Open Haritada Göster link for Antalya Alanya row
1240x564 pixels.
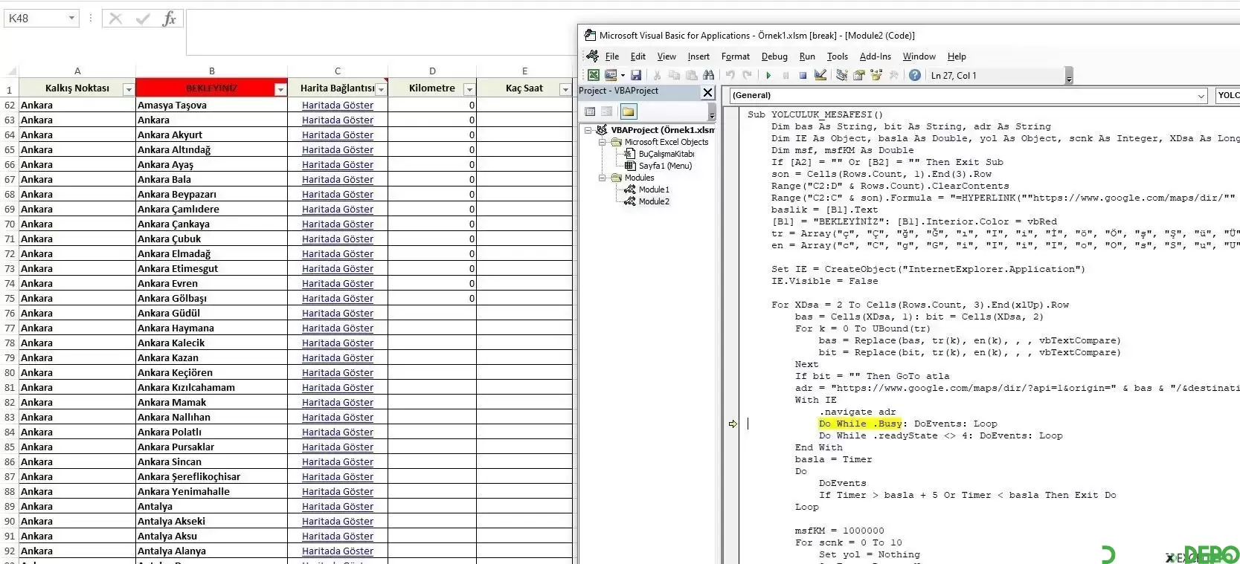tap(338, 551)
